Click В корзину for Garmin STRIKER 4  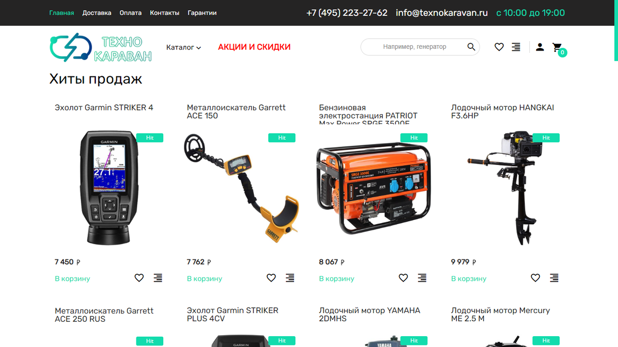[x=73, y=279]
